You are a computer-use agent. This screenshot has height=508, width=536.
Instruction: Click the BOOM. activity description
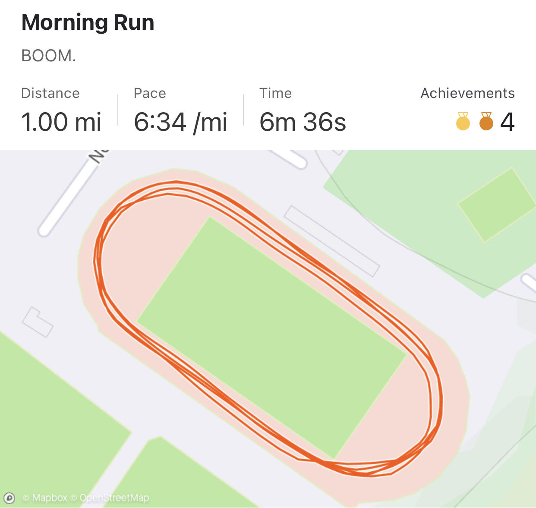point(49,56)
